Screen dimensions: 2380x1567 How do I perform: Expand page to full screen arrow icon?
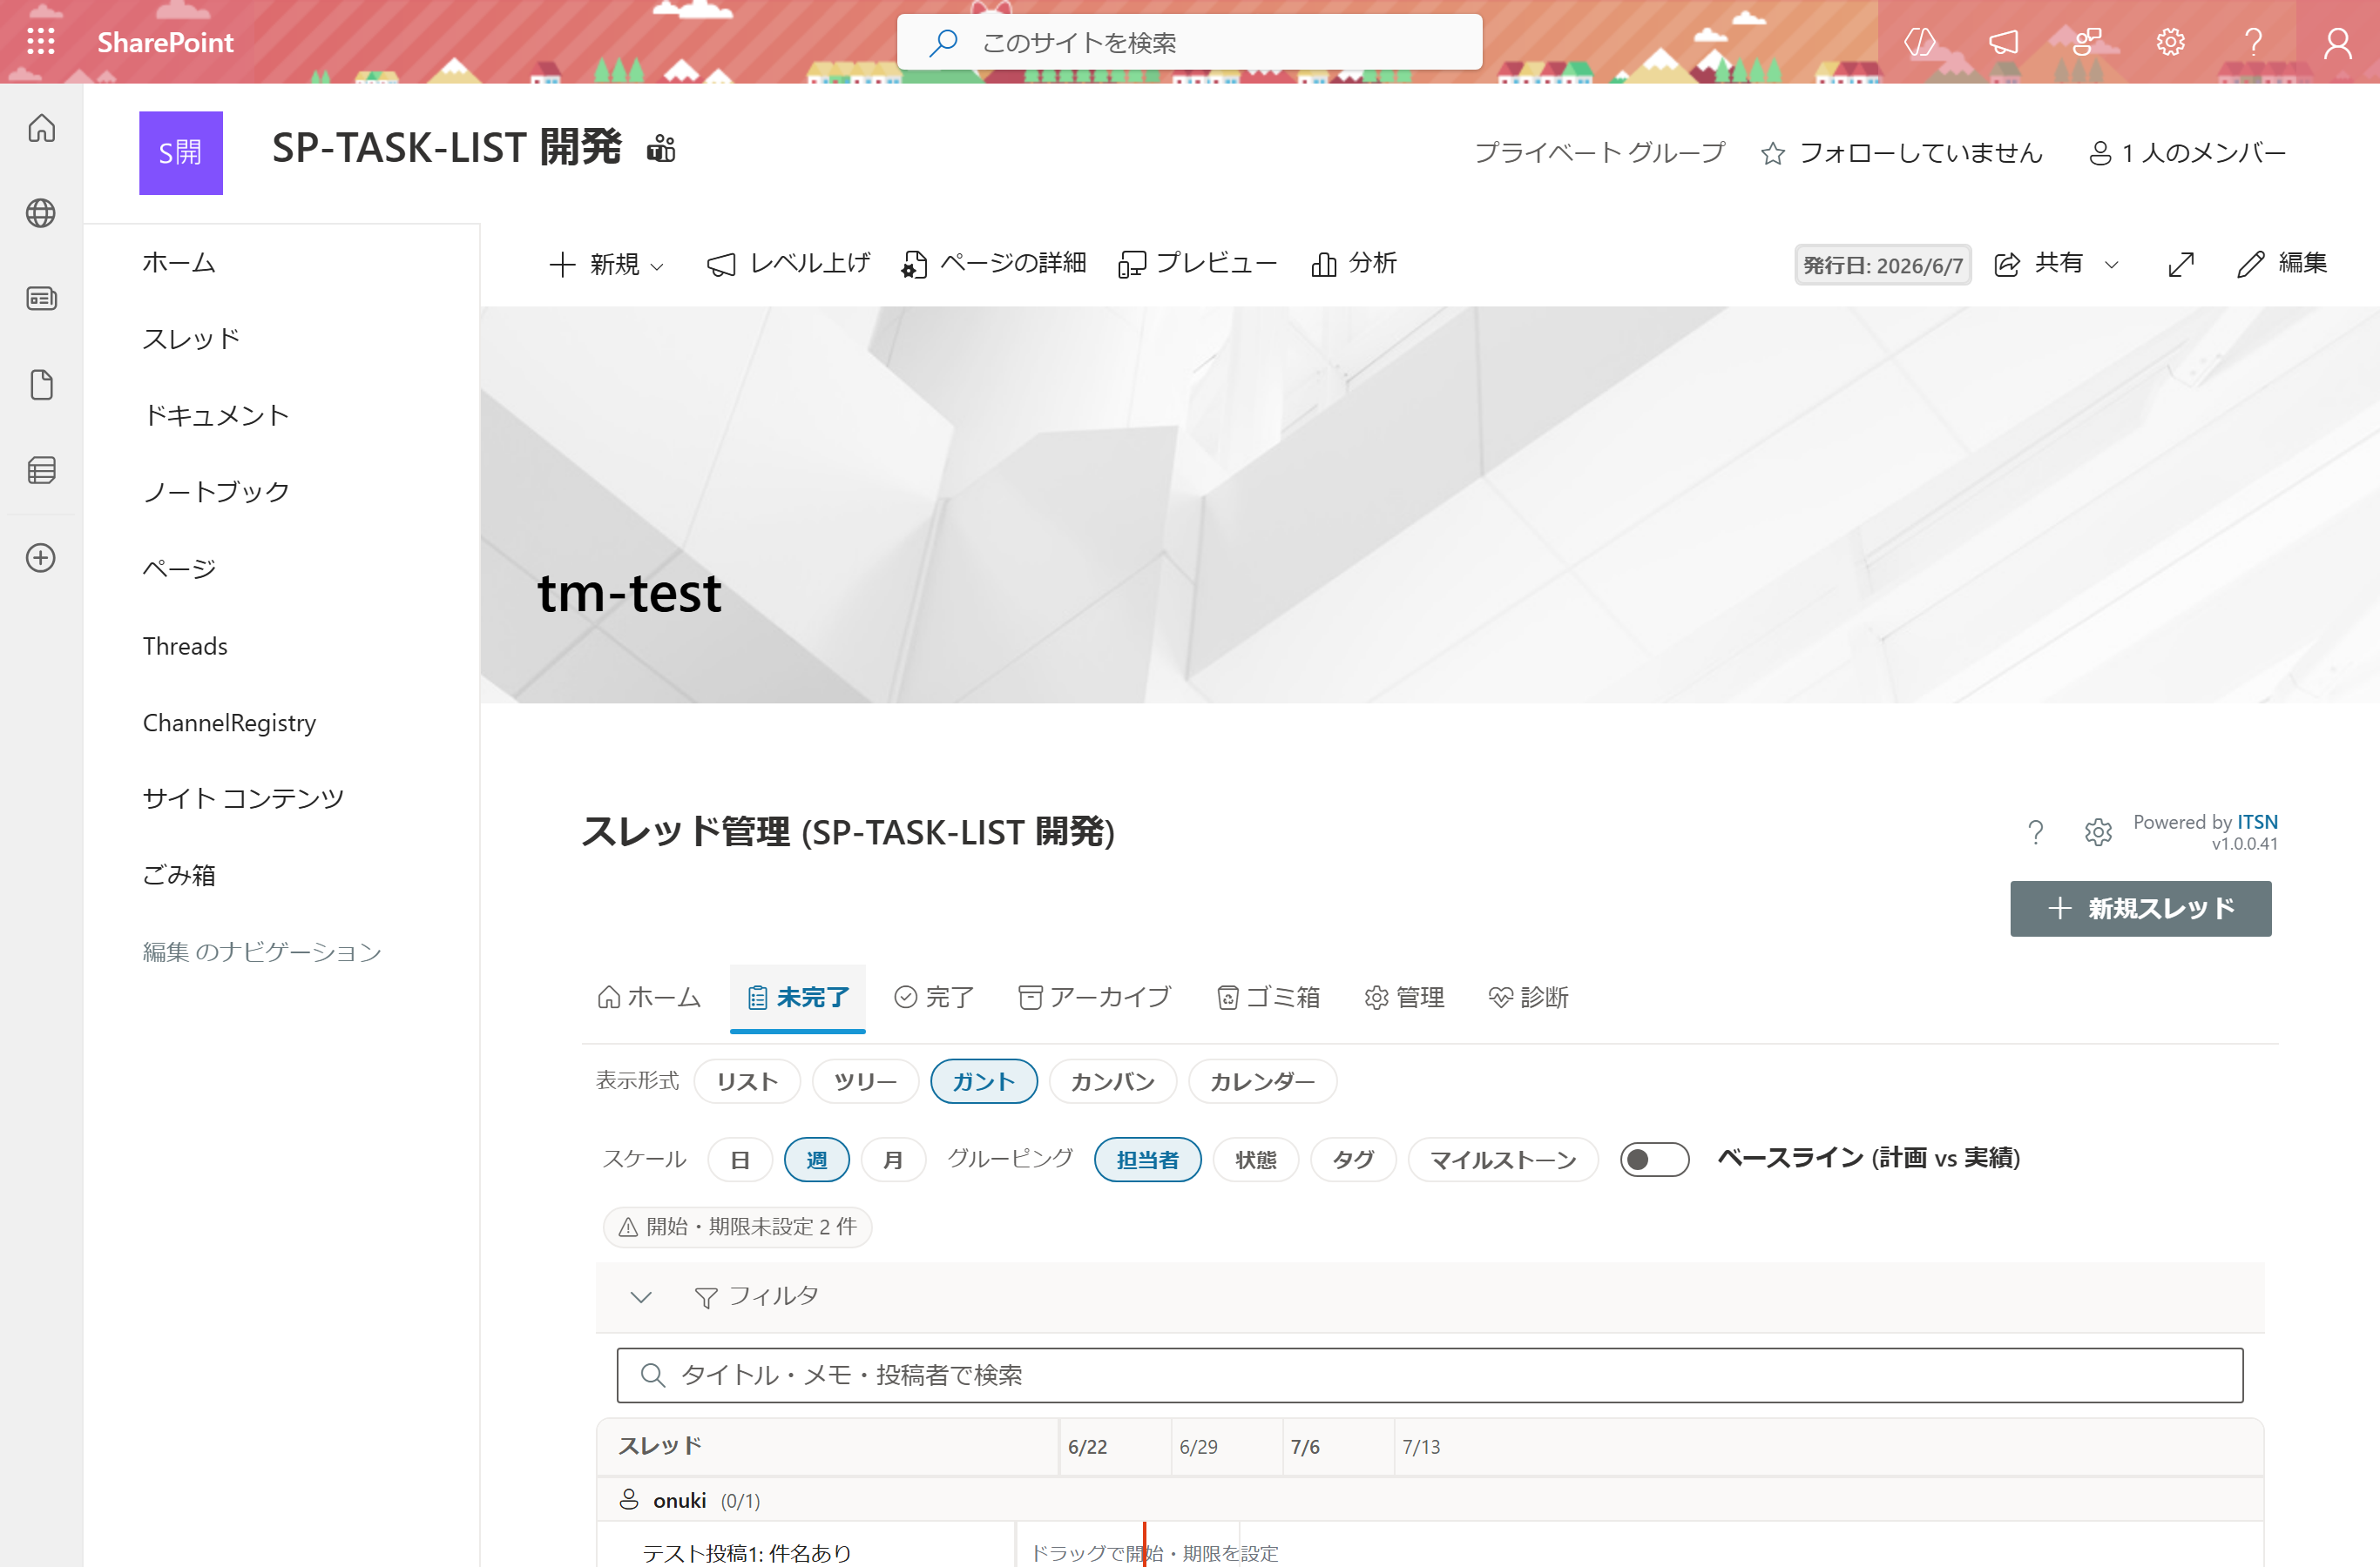pos(2181,264)
